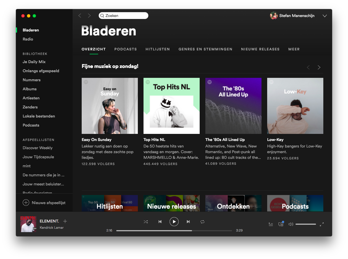Switch to the Podcasts tab
The height and width of the screenshot is (259, 348).
coord(126,49)
